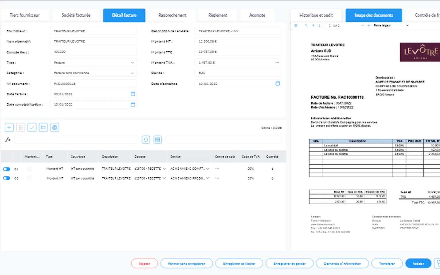The image size is (440, 275).
Task: Toggle sidebar icon in document viewer toolbar
Action: pyautogui.click(x=296, y=26)
